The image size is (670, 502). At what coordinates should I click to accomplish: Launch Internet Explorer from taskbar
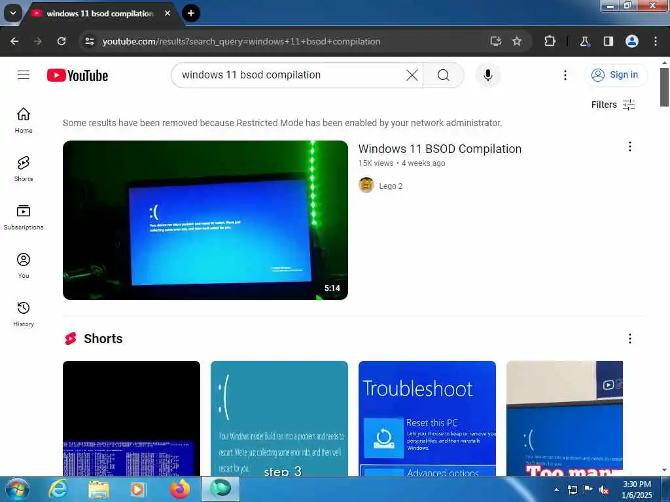point(58,490)
